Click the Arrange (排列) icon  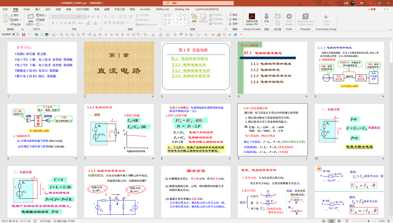194,16
